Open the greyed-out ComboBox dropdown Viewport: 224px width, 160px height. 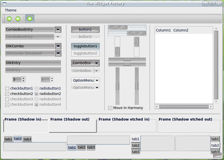[x=85, y=71]
